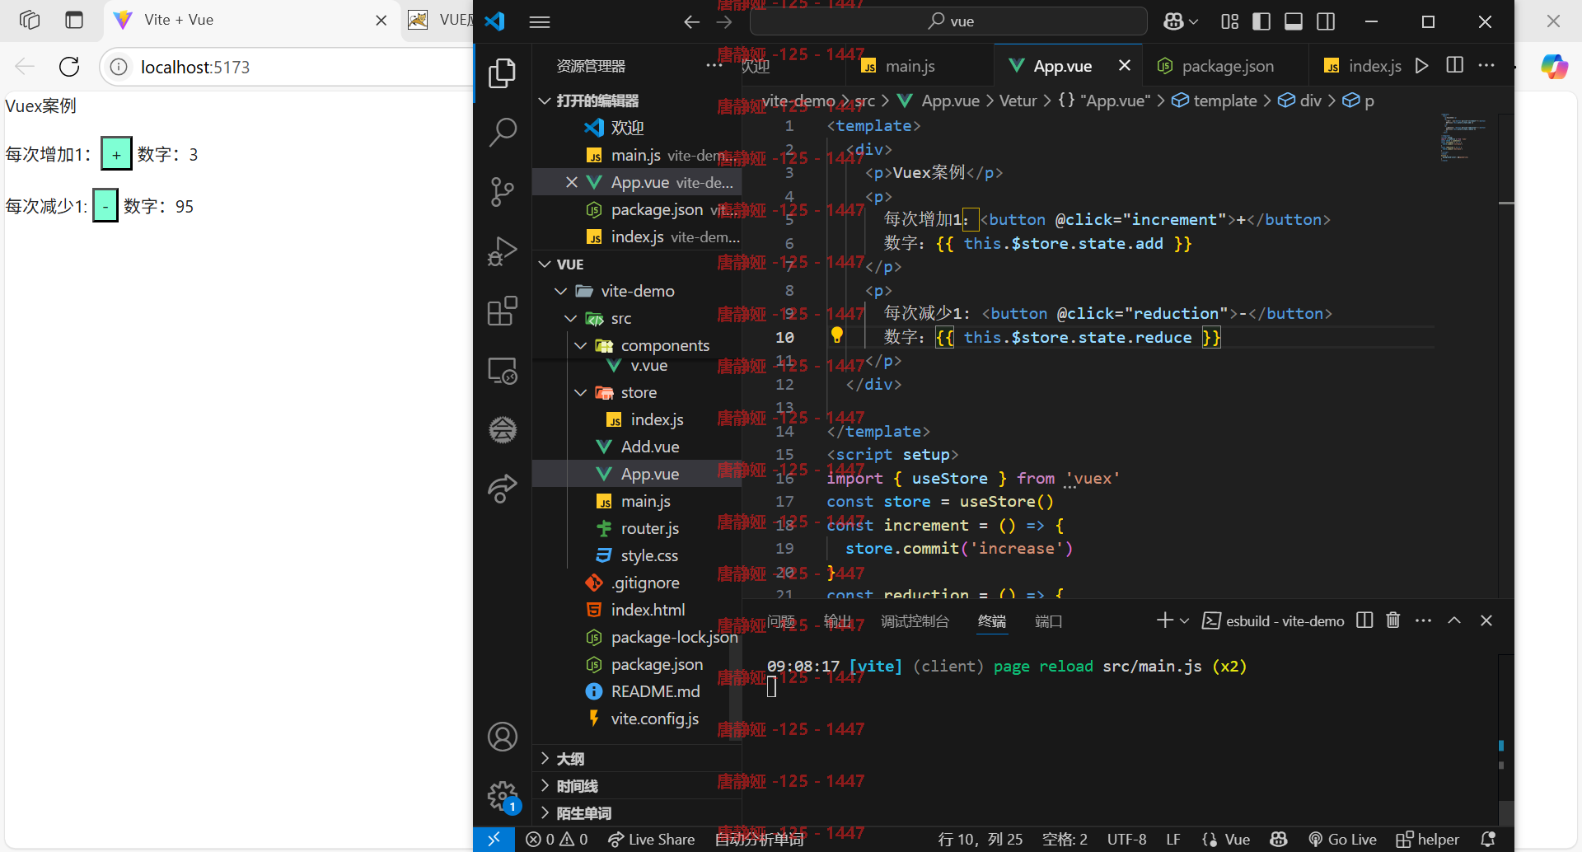Open browser tab actions menu icon
This screenshot has height=852, width=1582.
(74, 20)
